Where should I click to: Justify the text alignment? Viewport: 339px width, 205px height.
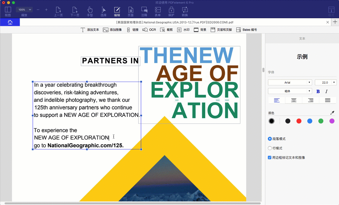pos(328,100)
